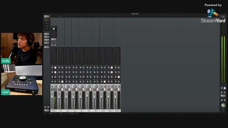Image resolution: width=228 pixels, height=128 pixels.
Task: Click the monitor level knob in the right panel
Action: click(x=223, y=106)
